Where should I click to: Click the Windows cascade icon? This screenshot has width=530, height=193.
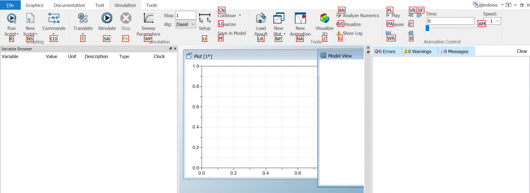click(476, 5)
